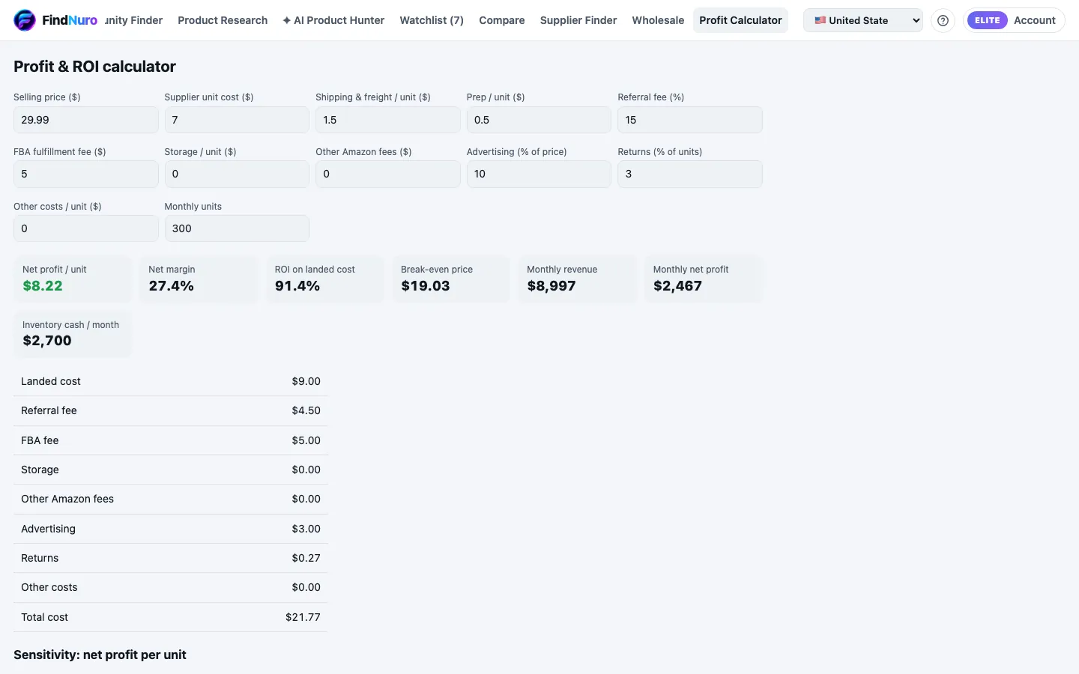The width and height of the screenshot is (1079, 674).
Task: Click the Break-even price $19.03
Action: click(x=425, y=286)
